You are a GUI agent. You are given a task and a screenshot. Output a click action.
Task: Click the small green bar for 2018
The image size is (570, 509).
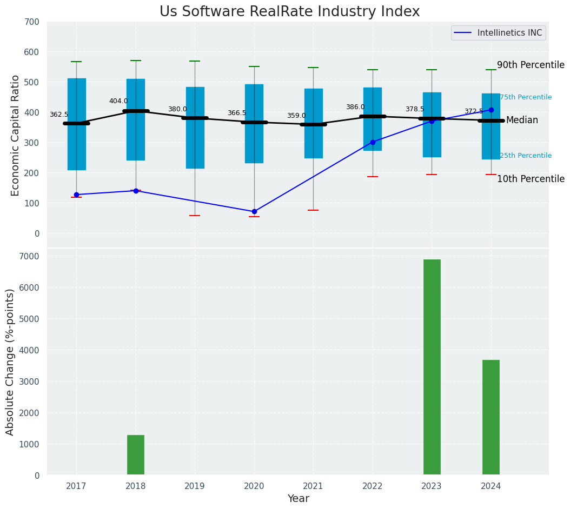[136, 455]
